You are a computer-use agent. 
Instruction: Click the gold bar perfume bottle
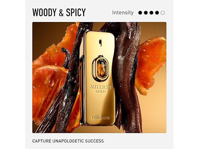coord(98,78)
